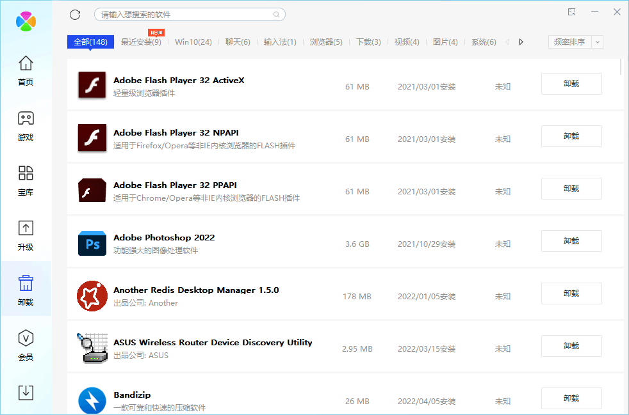This screenshot has width=629, height=415.
Task: Uninstall ASUS Wireless Router Device Discovery Utility
Action: click(x=571, y=346)
